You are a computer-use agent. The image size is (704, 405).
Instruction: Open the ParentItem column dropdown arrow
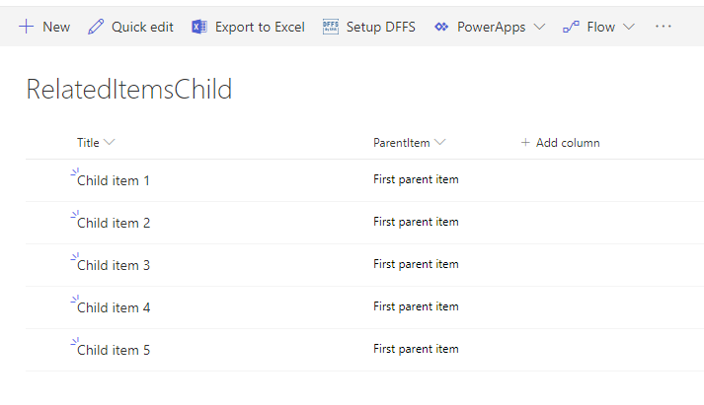click(439, 143)
